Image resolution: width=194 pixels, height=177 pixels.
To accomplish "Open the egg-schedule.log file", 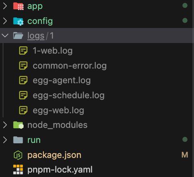I will click(69, 95).
